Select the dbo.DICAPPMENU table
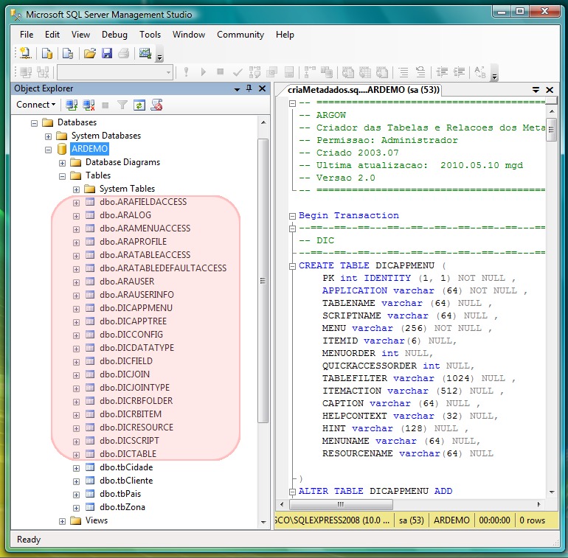 point(136,308)
